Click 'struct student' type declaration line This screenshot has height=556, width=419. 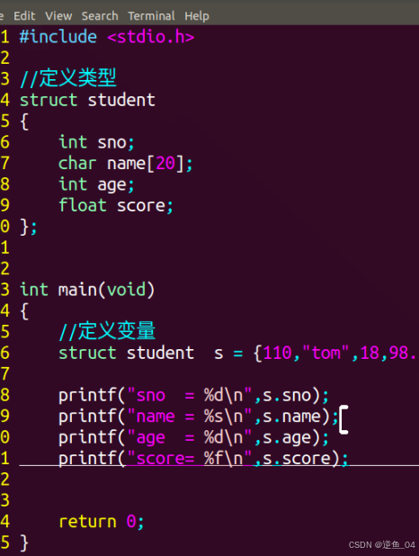[87, 100]
